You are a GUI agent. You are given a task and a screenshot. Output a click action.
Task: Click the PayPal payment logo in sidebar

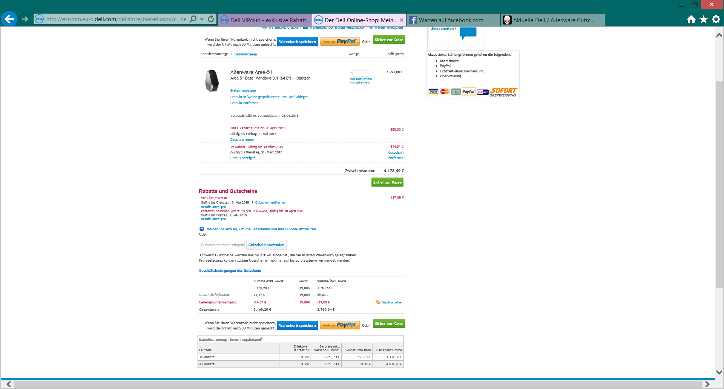(x=469, y=92)
